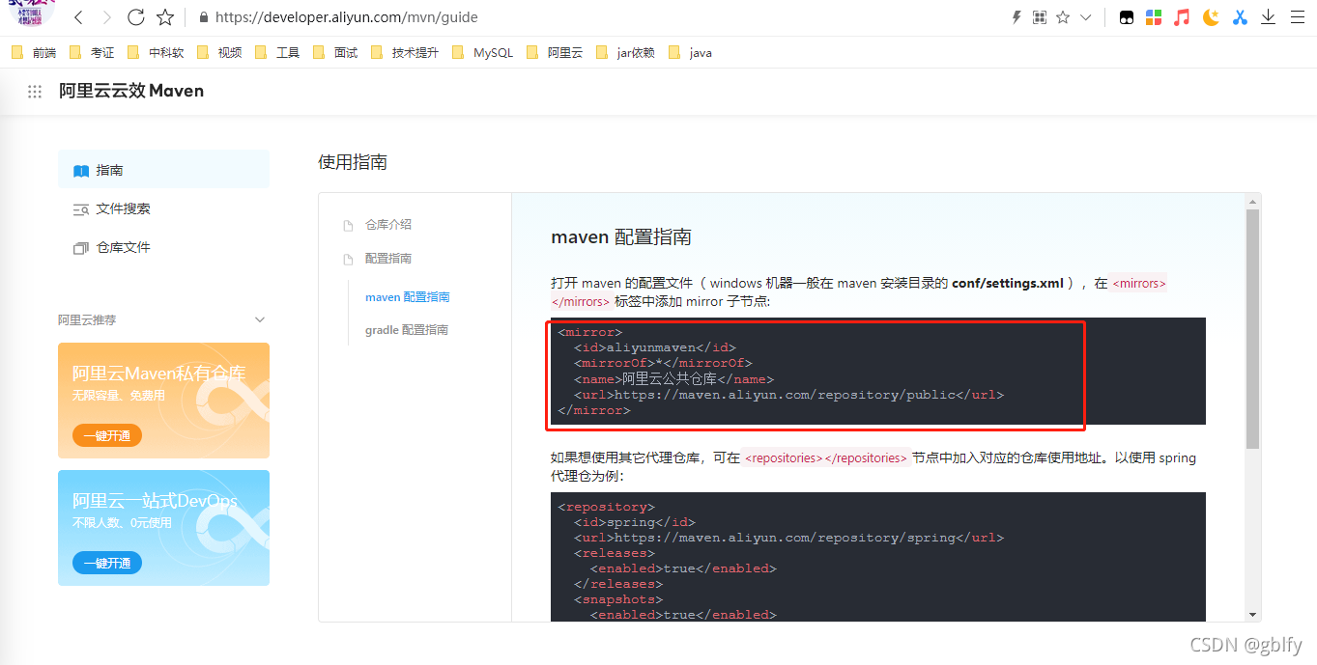
Task: Select gradle 配置指南 outline entry
Action: tap(407, 330)
